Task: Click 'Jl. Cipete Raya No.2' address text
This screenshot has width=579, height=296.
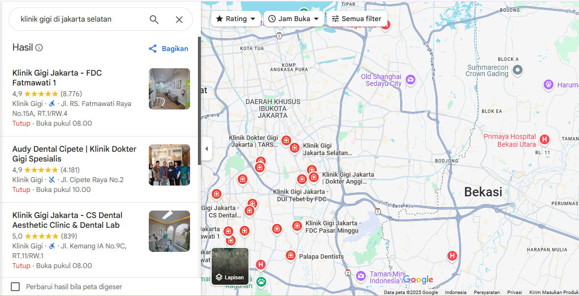Action: 92,180
